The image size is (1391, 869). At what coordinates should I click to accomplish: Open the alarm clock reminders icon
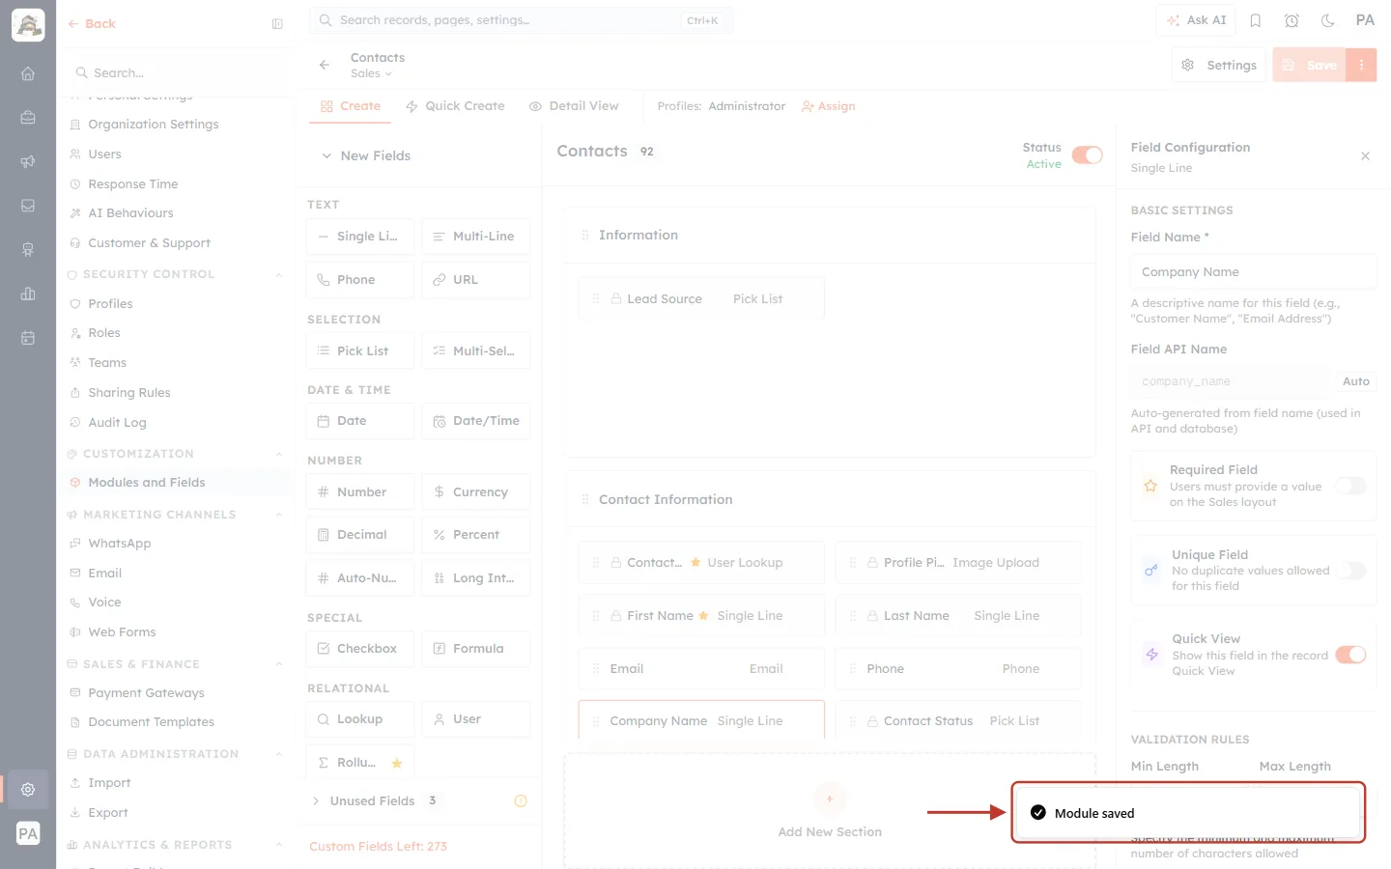[x=1292, y=20]
